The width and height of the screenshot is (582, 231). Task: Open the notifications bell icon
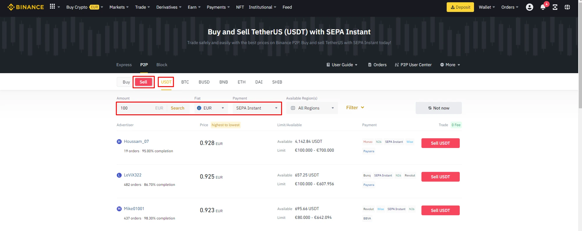pos(543,7)
